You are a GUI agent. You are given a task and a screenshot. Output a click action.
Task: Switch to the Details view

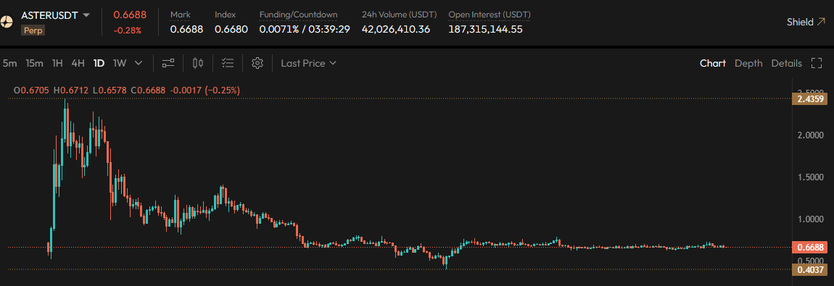[x=787, y=63]
